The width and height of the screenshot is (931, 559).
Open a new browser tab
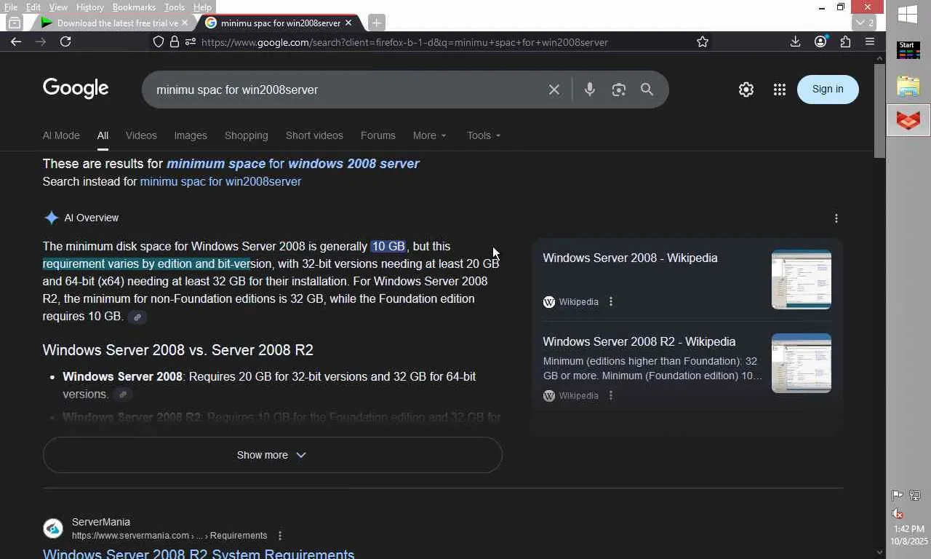click(377, 23)
